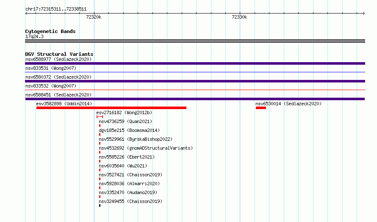The image size is (377, 222).
Task: Select the thin blue nsv833531 variant line
Action: pos(195,72)
